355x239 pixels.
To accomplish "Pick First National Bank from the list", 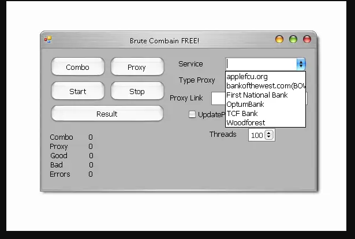I will [x=266, y=95].
